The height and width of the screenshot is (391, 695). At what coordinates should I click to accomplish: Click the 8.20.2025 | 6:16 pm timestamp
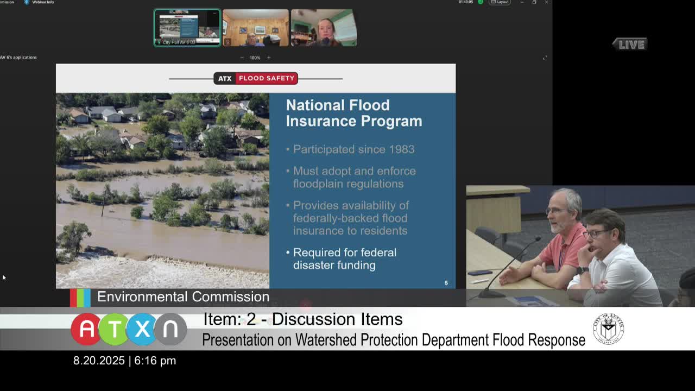pyautogui.click(x=124, y=361)
